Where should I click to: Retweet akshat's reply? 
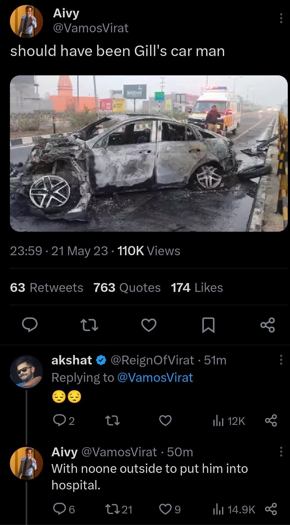click(x=112, y=421)
